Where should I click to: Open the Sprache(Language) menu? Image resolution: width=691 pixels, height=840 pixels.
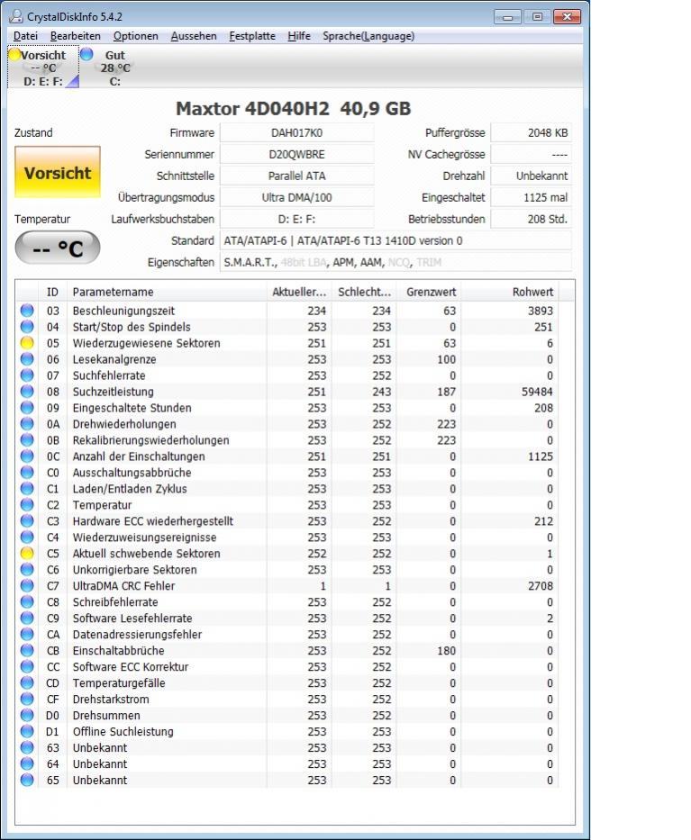368,36
